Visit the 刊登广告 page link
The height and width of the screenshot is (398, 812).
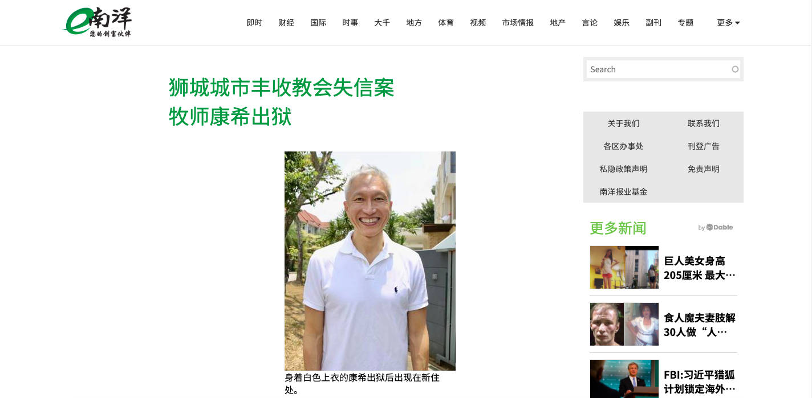pyautogui.click(x=704, y=146)
